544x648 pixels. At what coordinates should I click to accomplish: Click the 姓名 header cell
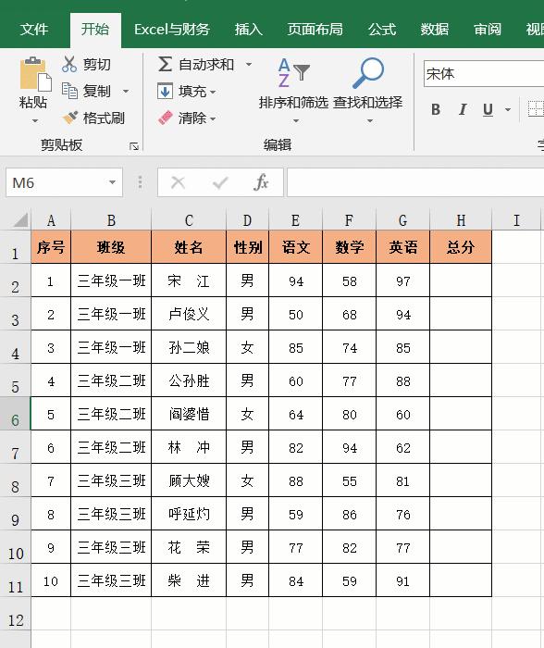(x=189, y=247)
